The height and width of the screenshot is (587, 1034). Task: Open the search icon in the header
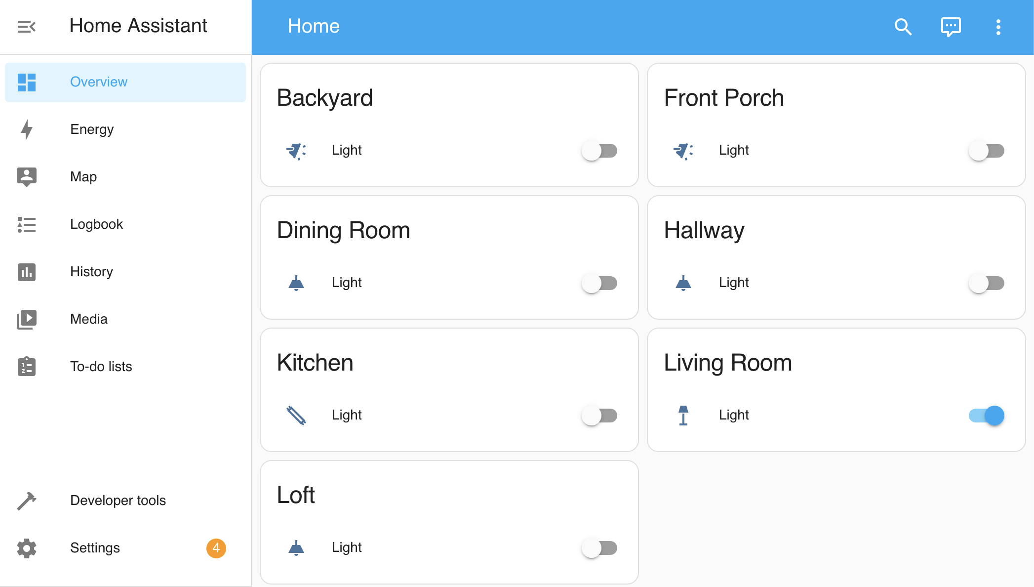point(903,27)
